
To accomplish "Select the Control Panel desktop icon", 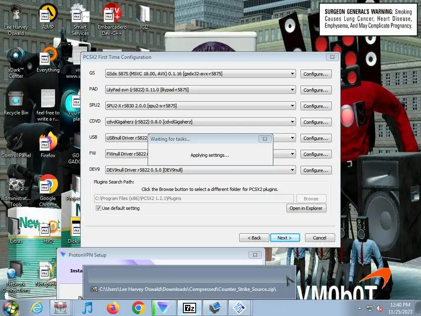I will coord(16,145).
